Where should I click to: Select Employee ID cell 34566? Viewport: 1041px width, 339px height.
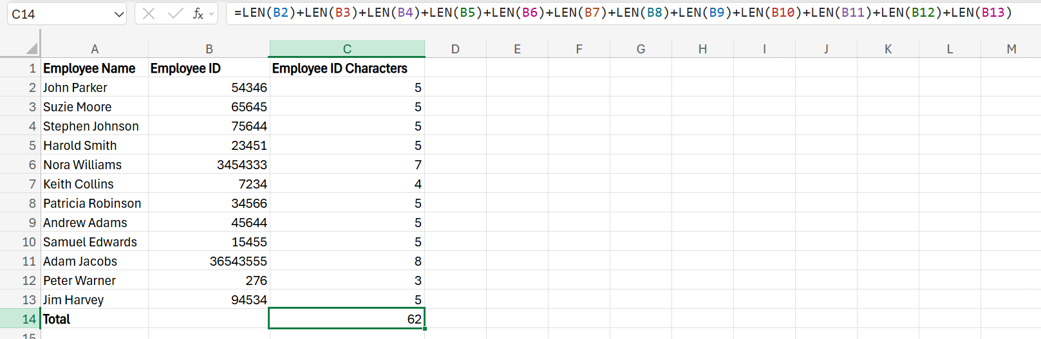click(209, 203)
